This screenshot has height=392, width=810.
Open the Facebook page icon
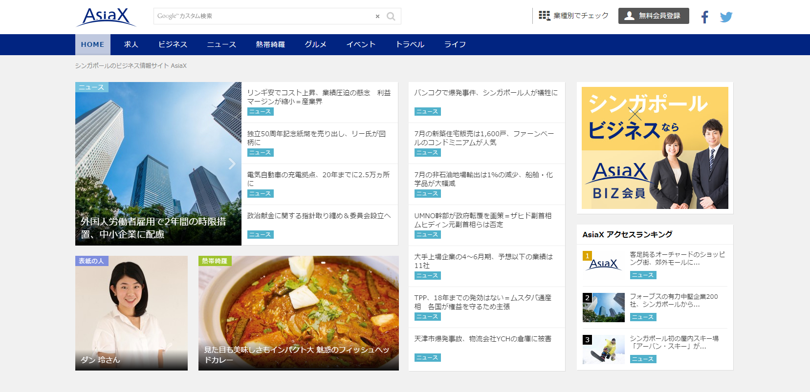tap(704, 17)
